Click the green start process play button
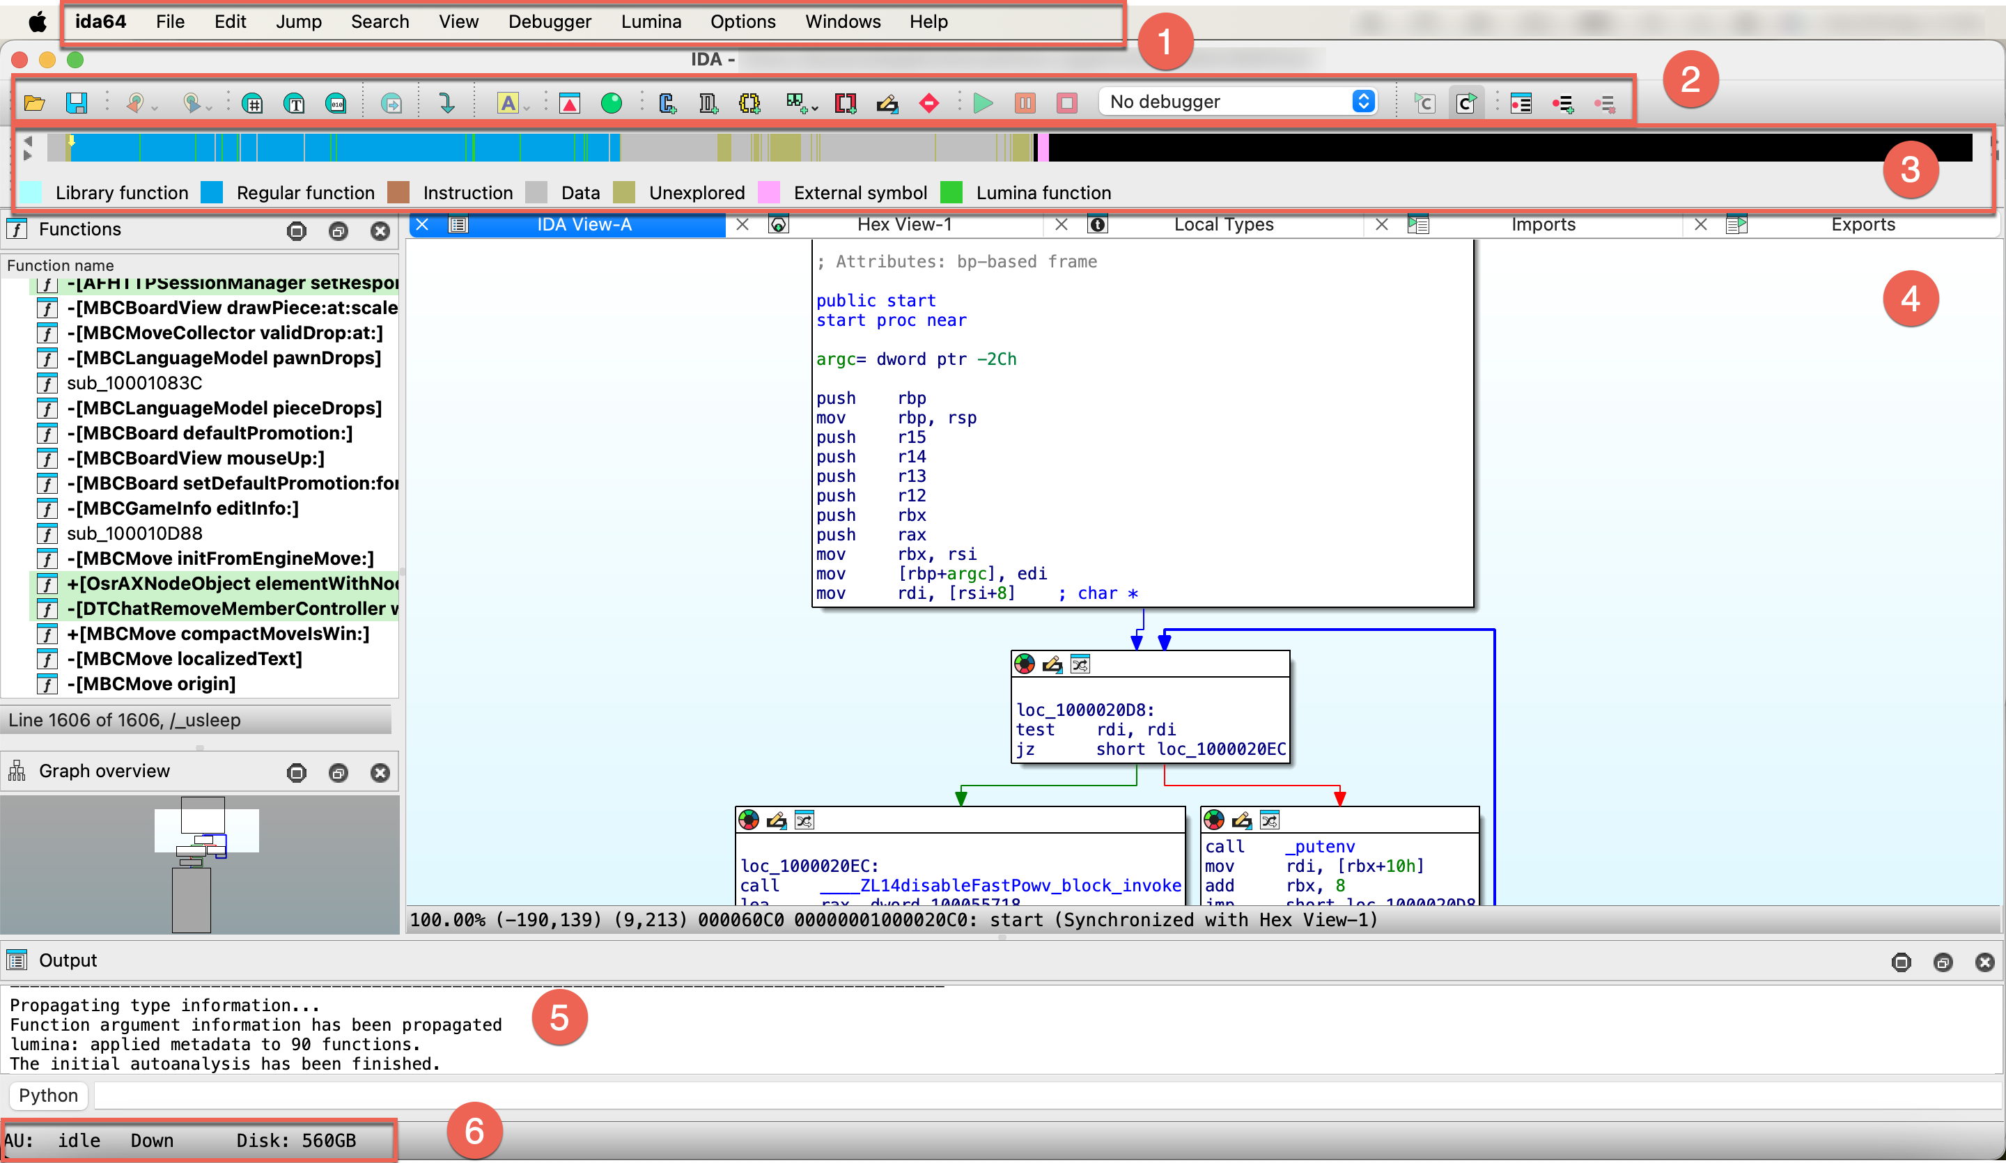 [x=983, y=102]
